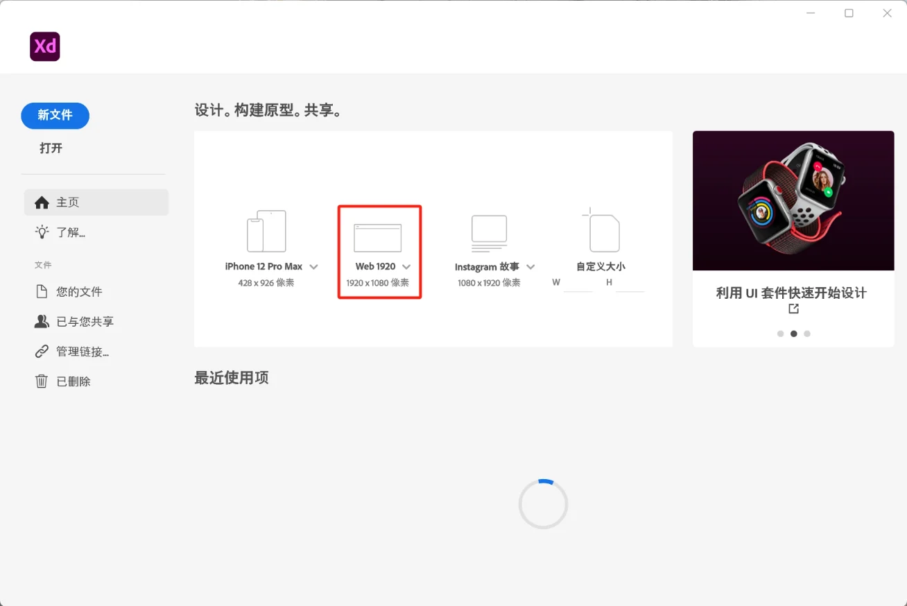Expand the Instagram 故事 size dropdown
907x606 pixels.
pos(530,267)
